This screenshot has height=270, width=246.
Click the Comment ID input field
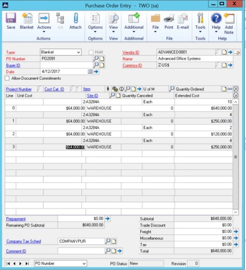81,251
